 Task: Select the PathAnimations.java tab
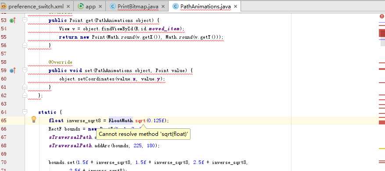(205, 7)
